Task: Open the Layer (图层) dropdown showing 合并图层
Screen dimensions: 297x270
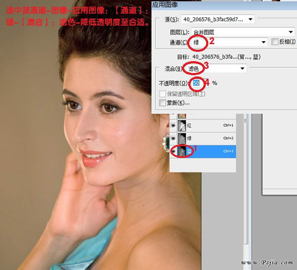Action: (x=243, y=32)
